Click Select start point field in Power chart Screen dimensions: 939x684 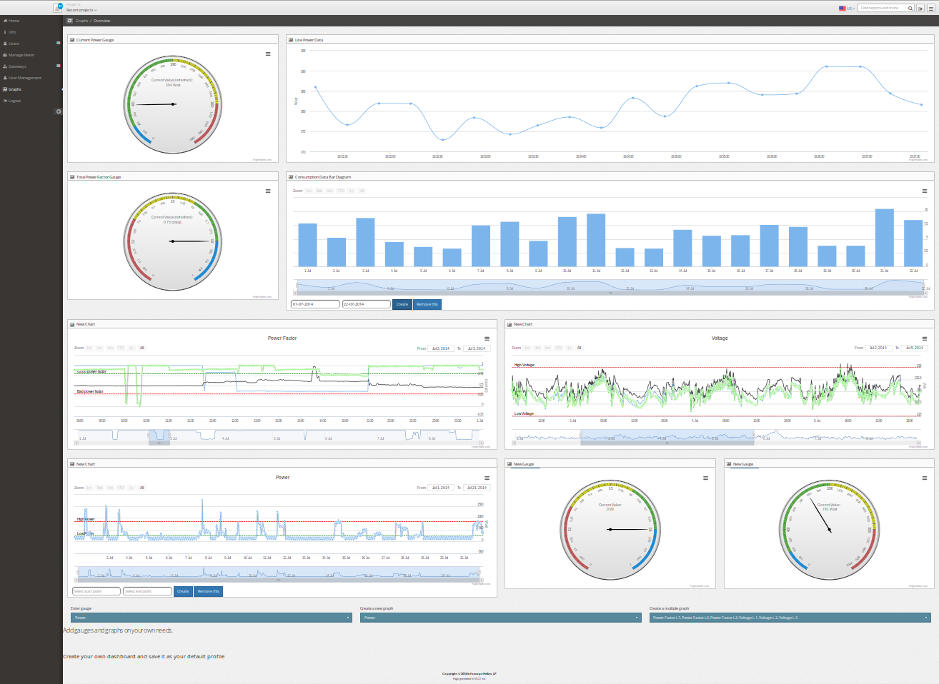point(96,591)
